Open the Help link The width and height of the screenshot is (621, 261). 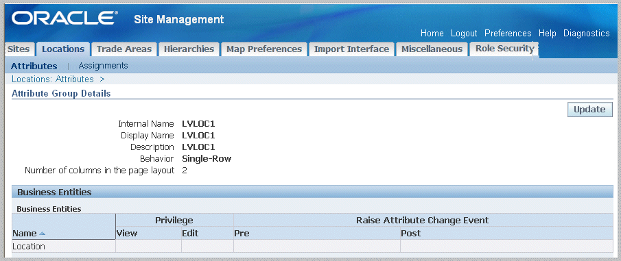[548, 33]
